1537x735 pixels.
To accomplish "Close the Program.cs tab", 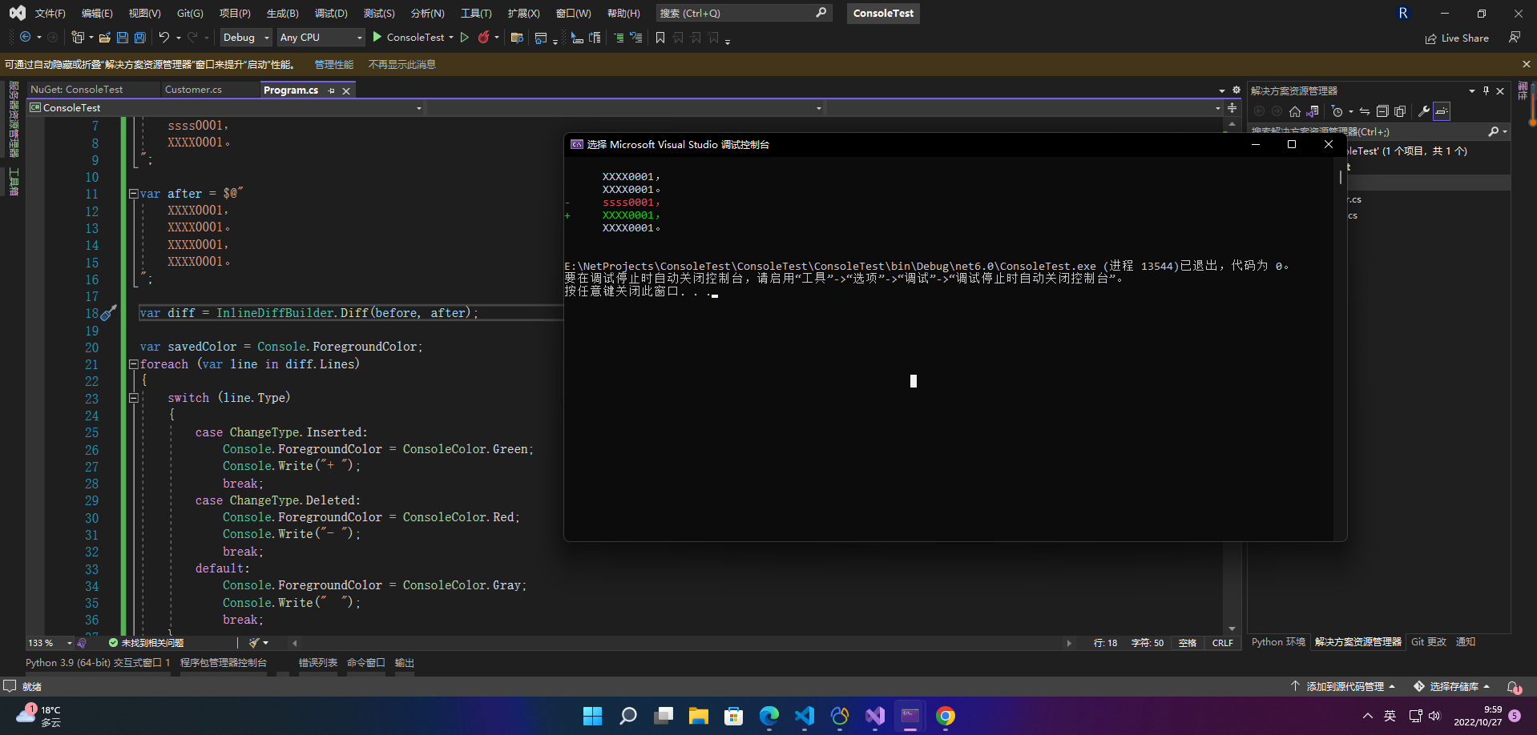I will tap(346, 90).
